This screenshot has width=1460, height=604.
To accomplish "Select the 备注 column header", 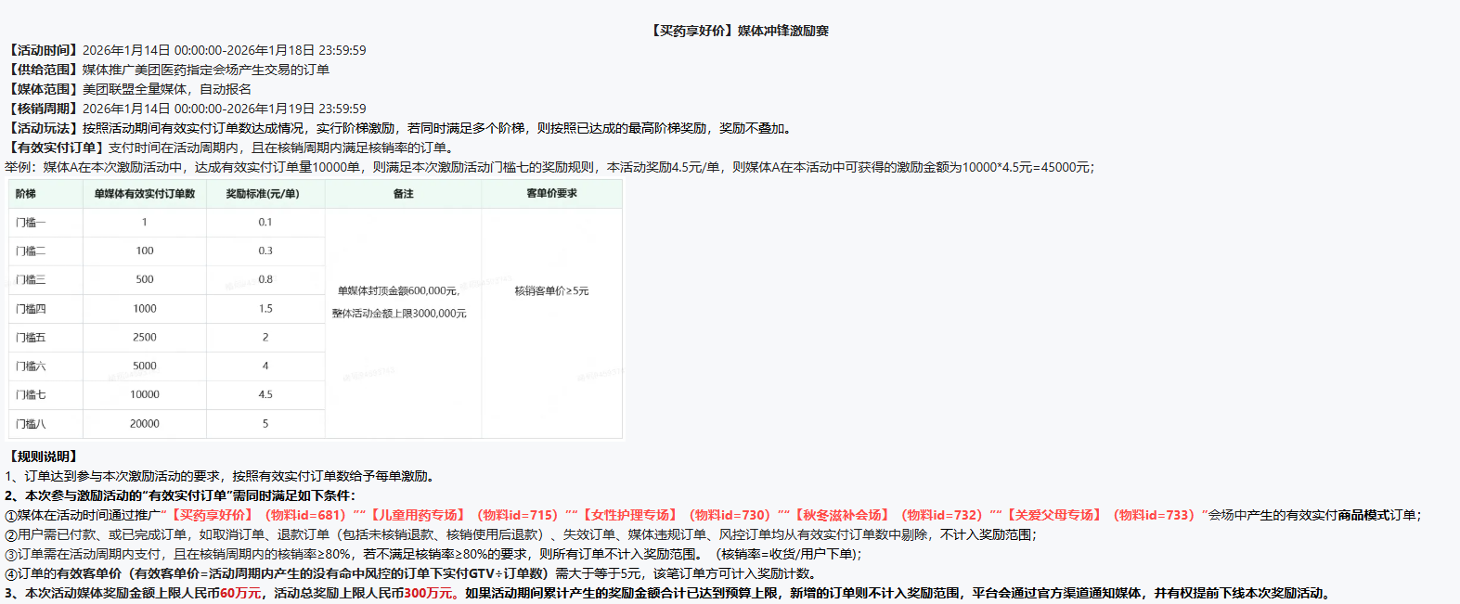I will [403, 194].
